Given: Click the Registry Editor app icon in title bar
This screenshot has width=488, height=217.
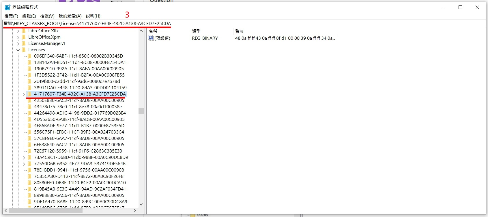Looking at the screenshot, I should point(8,7).
